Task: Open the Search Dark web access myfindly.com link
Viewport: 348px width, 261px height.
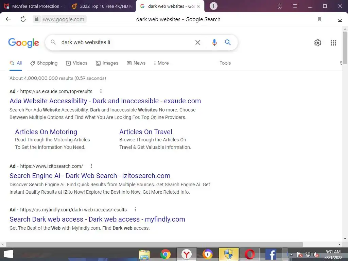Action: point(97,219)
